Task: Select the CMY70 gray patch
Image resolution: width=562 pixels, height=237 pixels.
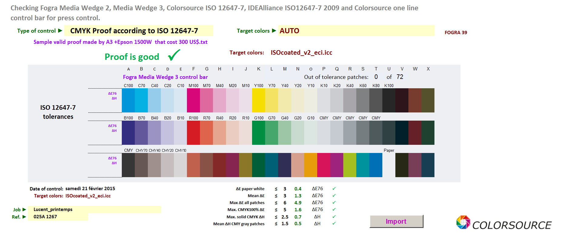Action: point(141,165)
